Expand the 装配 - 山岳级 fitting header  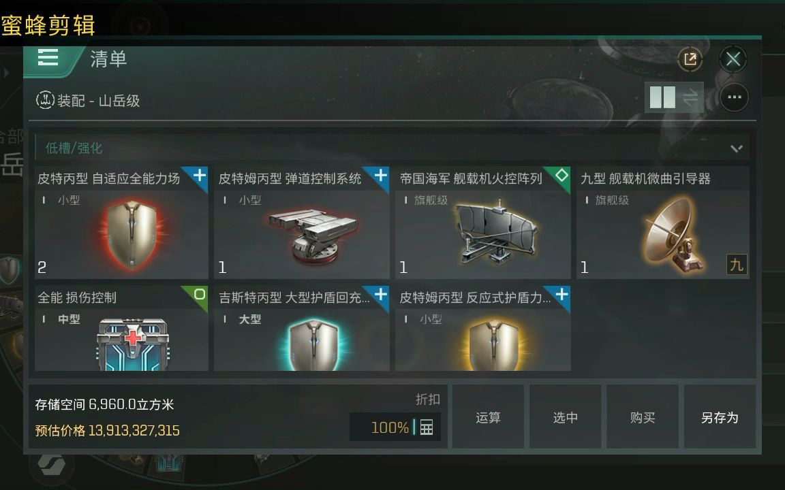pos(88,101)
